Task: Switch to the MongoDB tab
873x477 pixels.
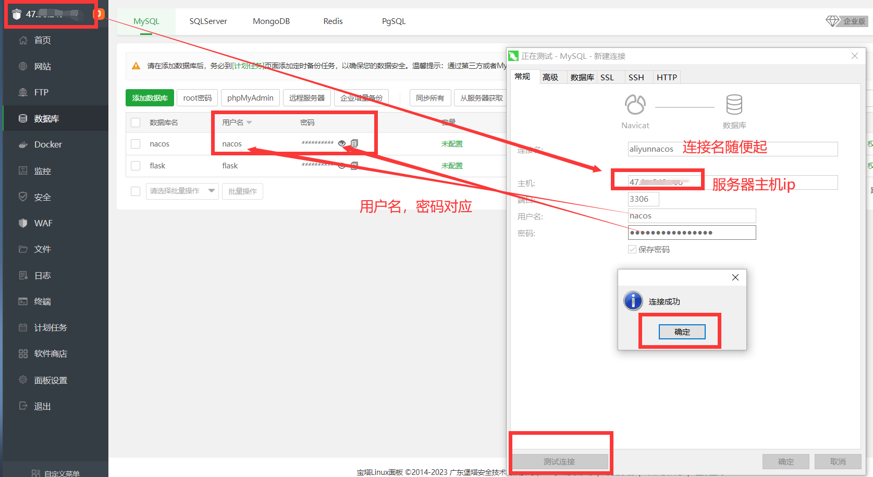Action: (271, 21)
